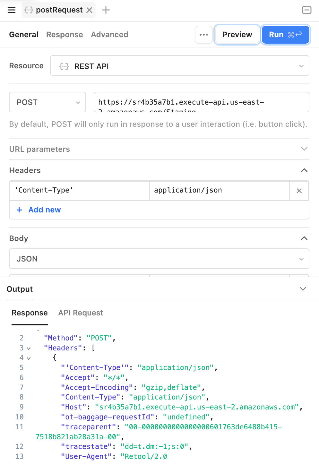Click the "Accept": "*/*" line

coord(95,378)
